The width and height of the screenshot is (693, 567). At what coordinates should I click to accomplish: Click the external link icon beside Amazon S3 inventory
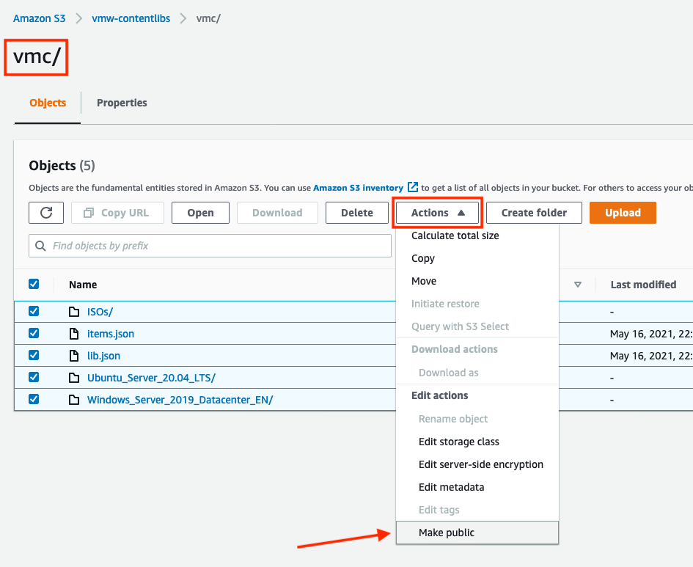coord(412,187)
